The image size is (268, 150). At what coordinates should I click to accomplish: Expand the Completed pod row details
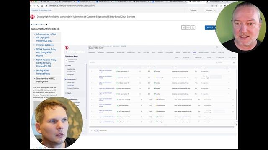[92, 117]
